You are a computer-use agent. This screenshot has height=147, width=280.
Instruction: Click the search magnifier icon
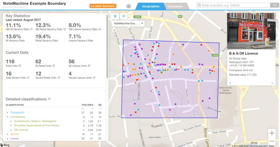click(199, 5)
